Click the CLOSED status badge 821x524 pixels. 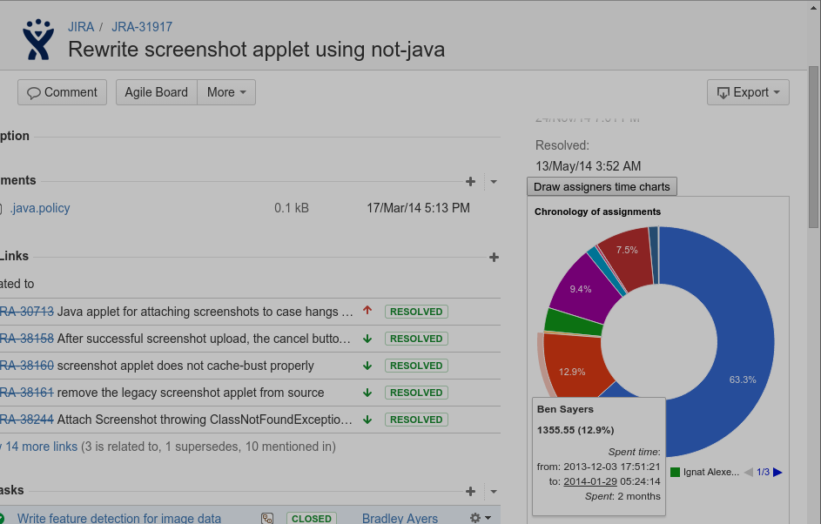pyautogui.click(x=312, y=518)
